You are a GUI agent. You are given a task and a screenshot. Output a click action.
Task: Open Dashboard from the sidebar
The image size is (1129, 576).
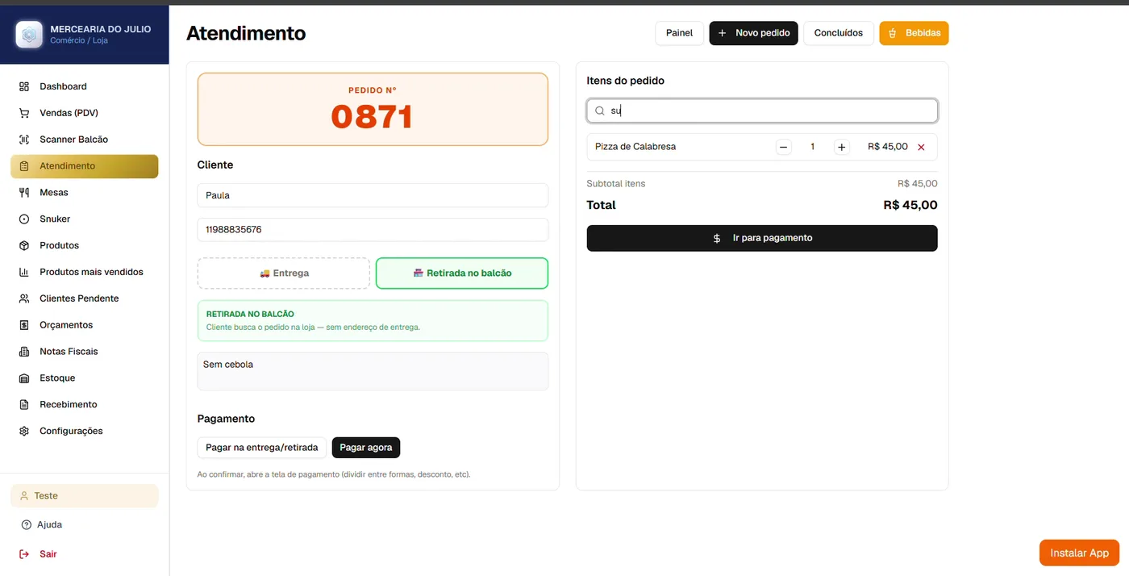pyautogui.click(x=85, y=86)
